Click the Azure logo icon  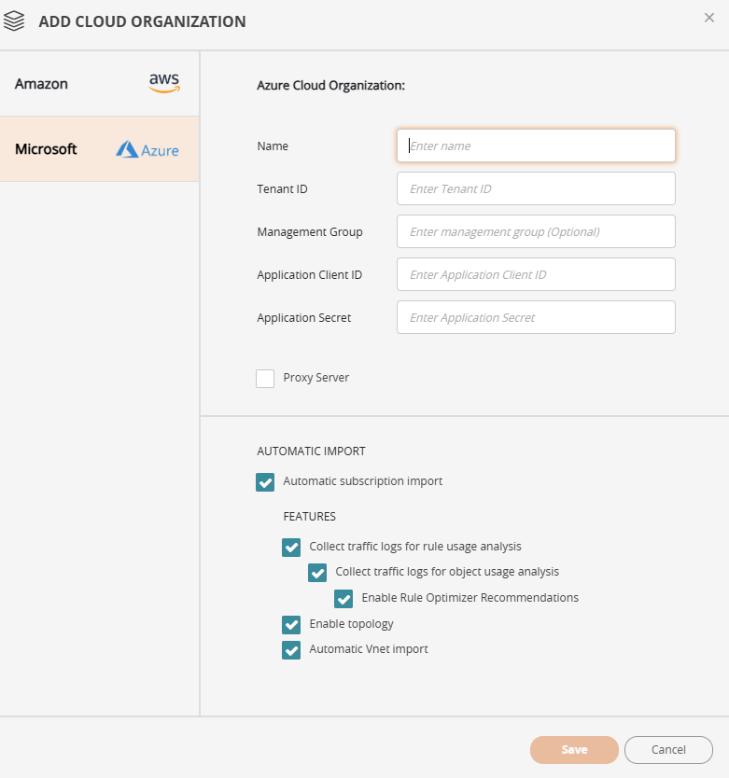(x=147, y=149)
